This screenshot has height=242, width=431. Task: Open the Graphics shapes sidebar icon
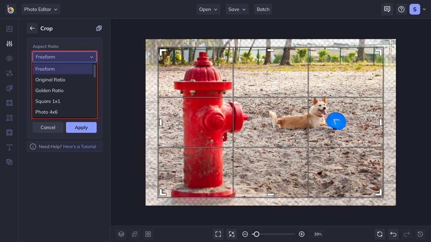coord(9,118)
